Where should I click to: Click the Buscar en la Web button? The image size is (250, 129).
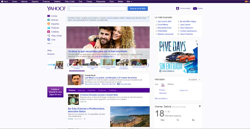point(138,8)
